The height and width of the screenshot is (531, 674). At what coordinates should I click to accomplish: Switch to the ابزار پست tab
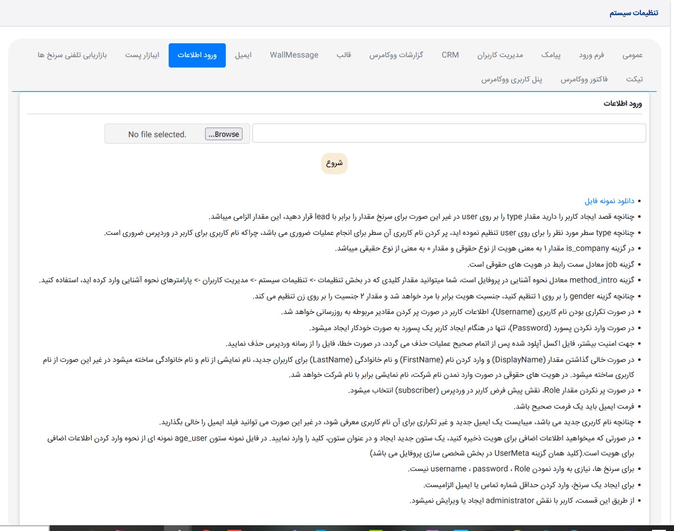point(142,55)
